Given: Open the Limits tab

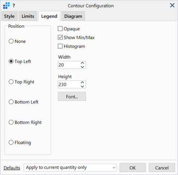Looking at the screenshot, I should pyautogui.click(x=28, y=16).
